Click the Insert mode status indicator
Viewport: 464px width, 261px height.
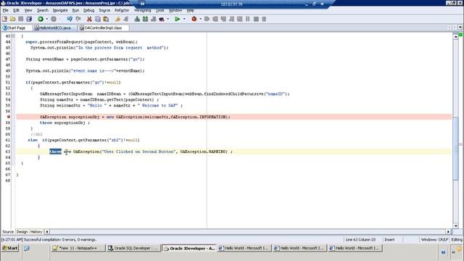tap(389, 239)
